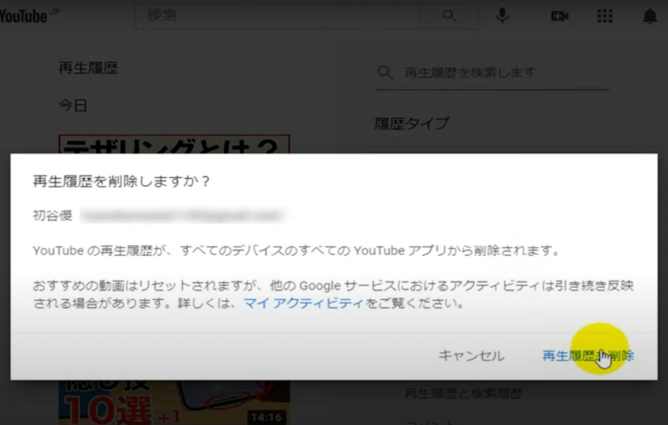Select the 再生履歴と検索履歴 option
This screenshot has height=425, width=668.
pos(463,393)
